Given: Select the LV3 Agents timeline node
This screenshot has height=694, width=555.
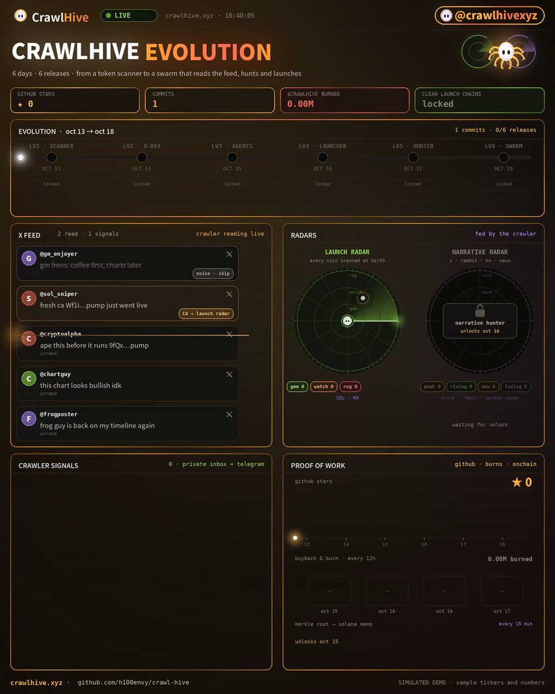Looking at the screenshot, I should point(232,157).
